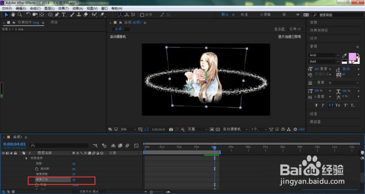Click the eyedropper in Character panel
365x194 pixels.
(344, 55)
